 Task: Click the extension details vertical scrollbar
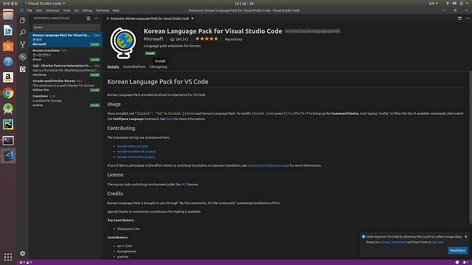(x=470, y=148)
